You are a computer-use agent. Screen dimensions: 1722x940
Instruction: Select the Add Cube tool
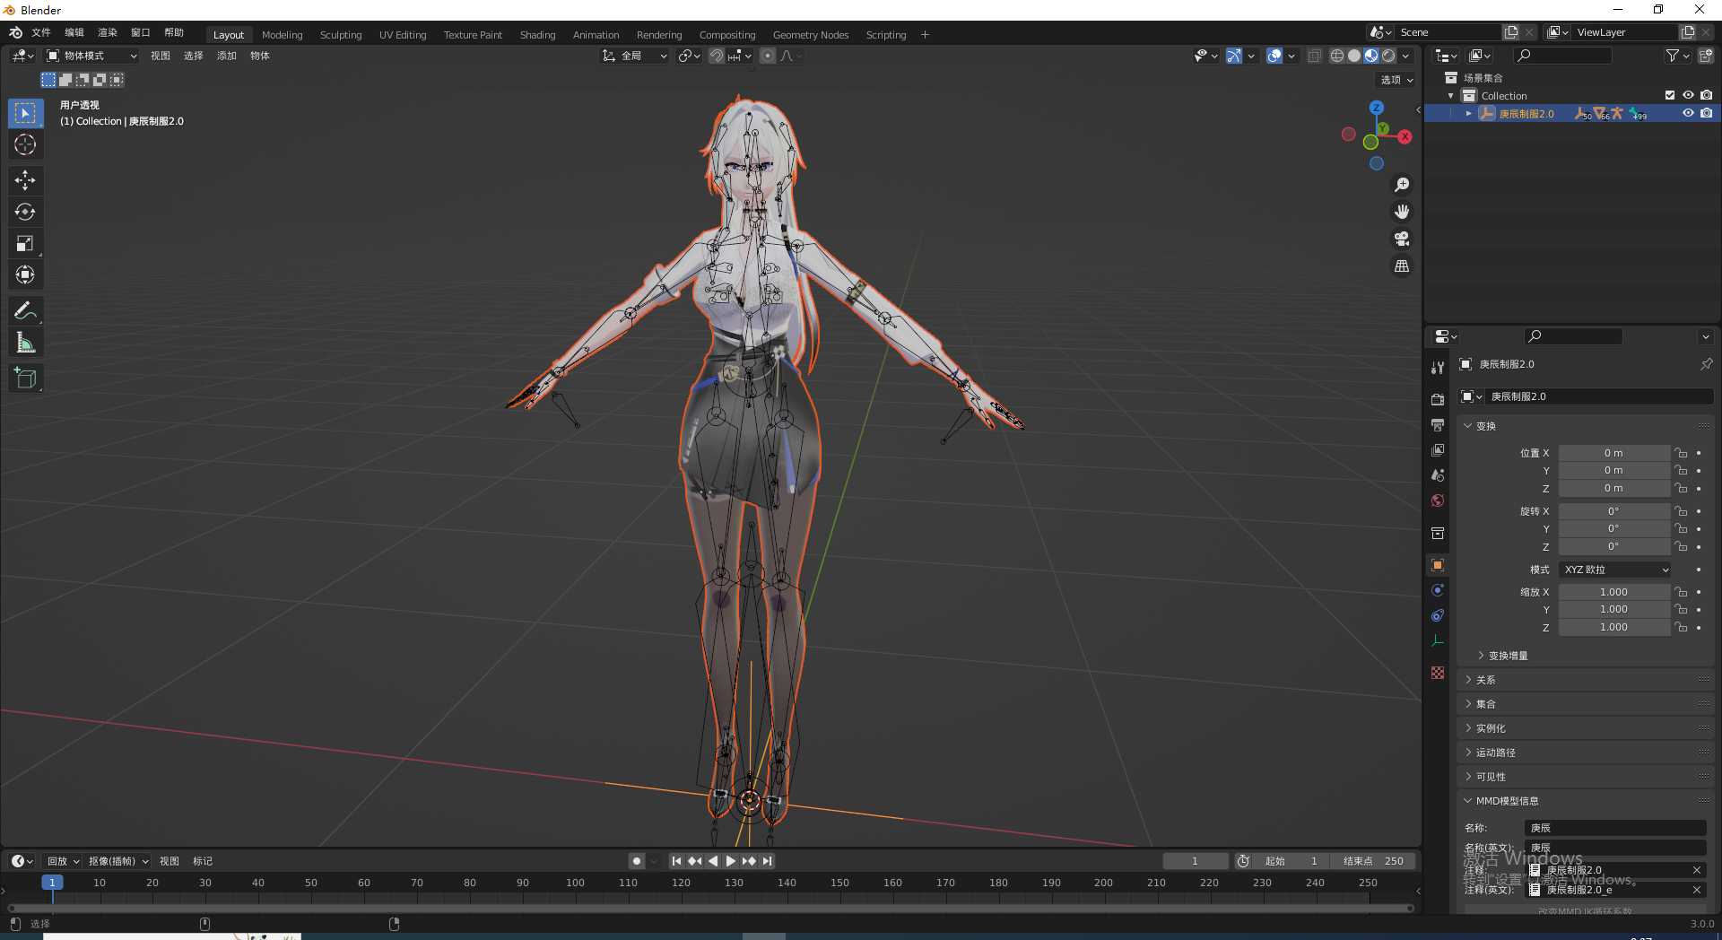25,378
